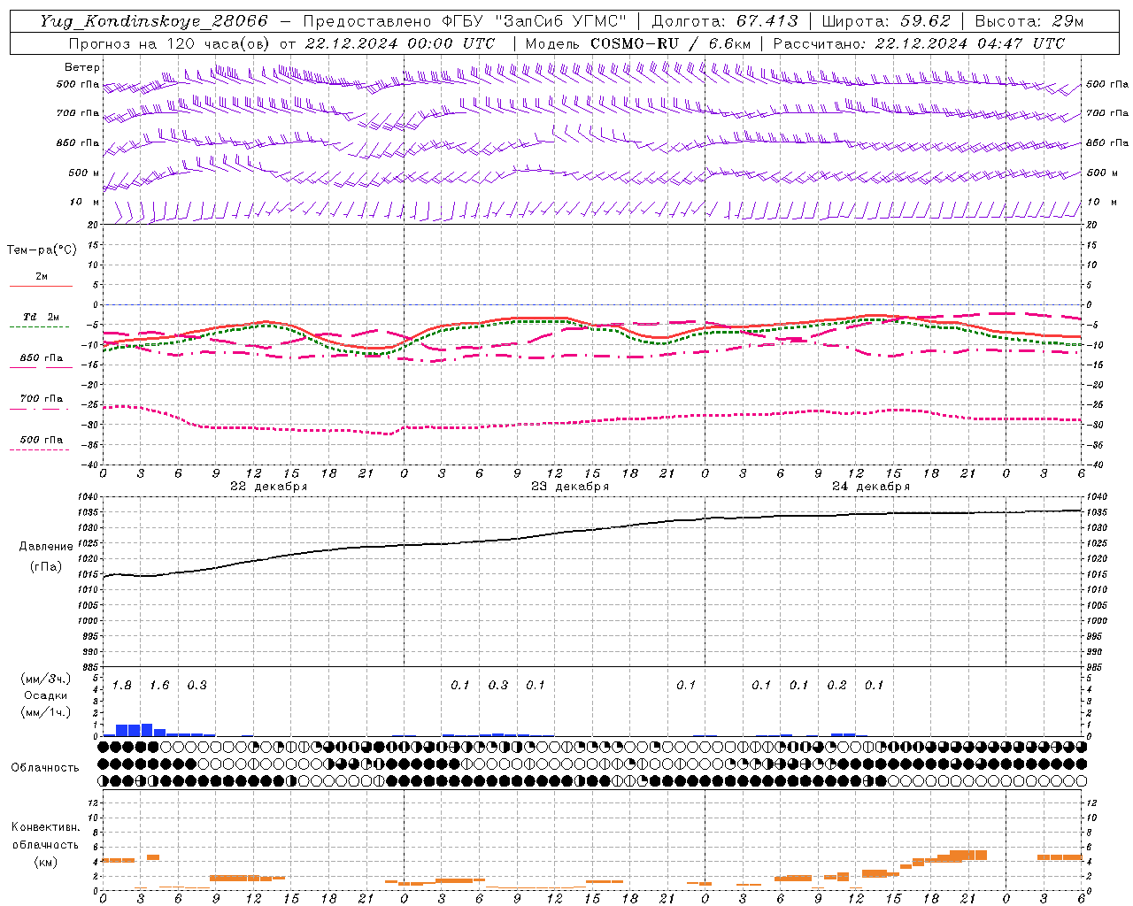
Task: Select the Тем-ра(°C) temperature panel label
Action: (x=42, y=250)
